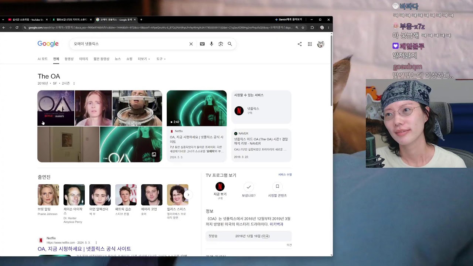Follow the 위키백과 link
Screen dimensions: 473x266
[276, 224]
